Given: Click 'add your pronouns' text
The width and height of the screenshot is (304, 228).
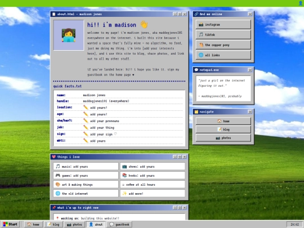Looking at the screenshot, I should coord(105,121).
